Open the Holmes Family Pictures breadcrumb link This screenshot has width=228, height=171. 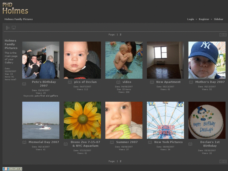(x=19, y=19)
